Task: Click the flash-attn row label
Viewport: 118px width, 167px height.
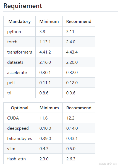Action: (17, 159)
